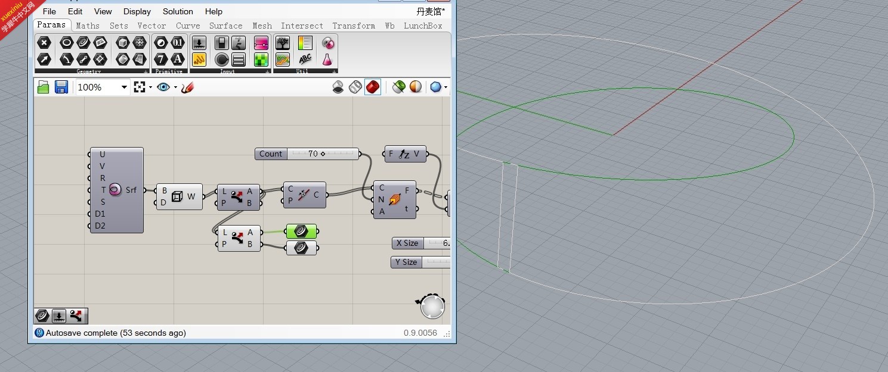Switch to the LunchBox tab

click(x=423, y=26)
